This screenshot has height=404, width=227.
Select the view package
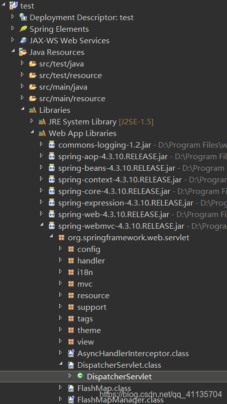tap(85, 342)
